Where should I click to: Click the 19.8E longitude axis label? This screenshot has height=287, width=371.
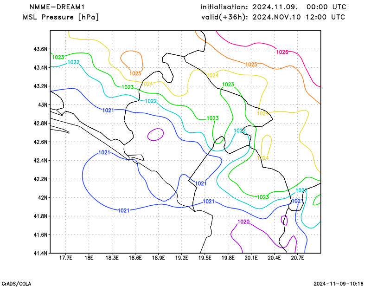pos(228,258)
